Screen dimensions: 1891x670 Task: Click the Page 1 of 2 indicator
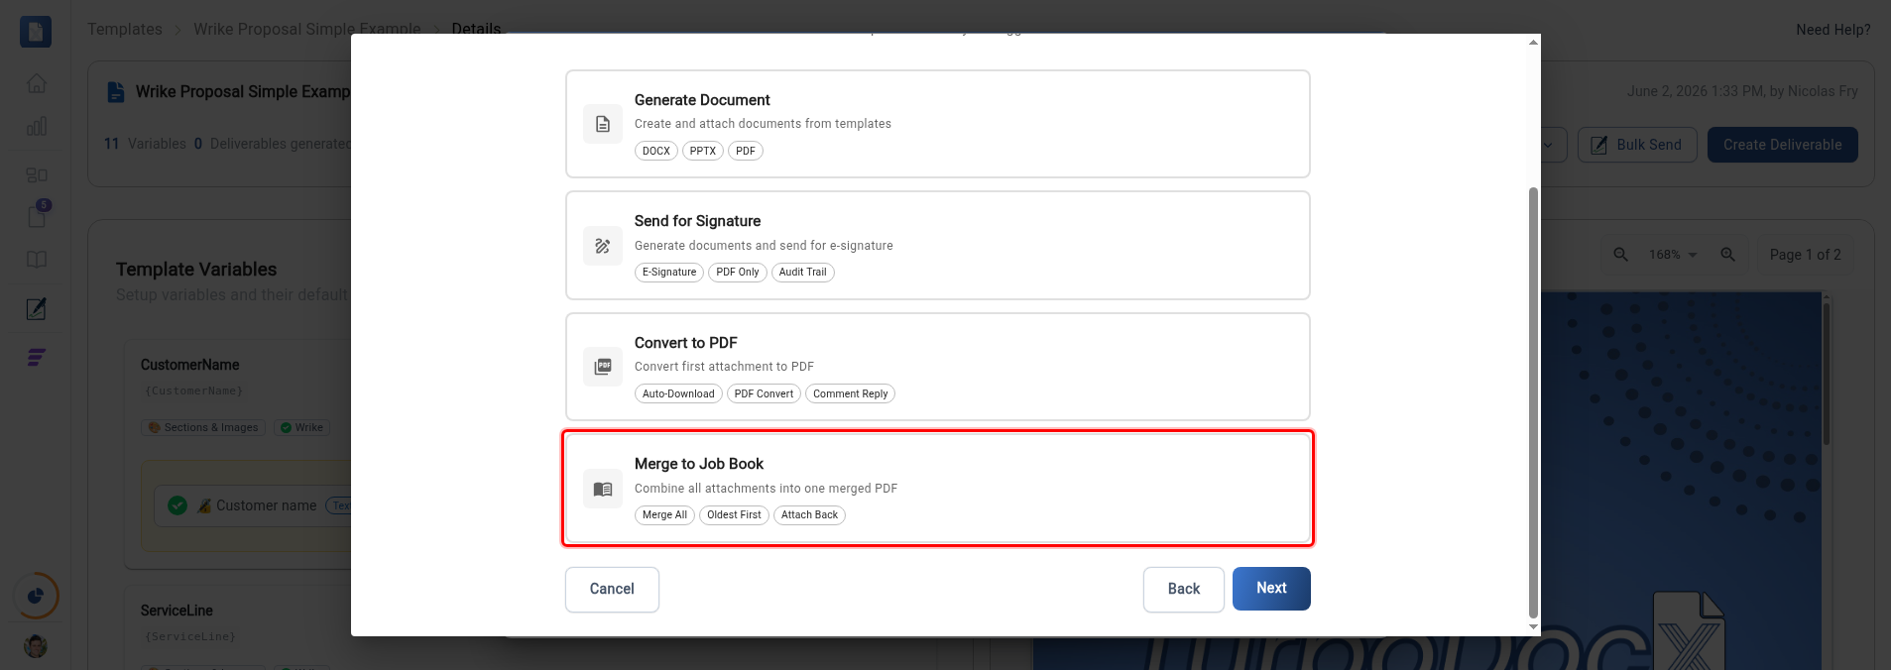tap(1805, 255)
